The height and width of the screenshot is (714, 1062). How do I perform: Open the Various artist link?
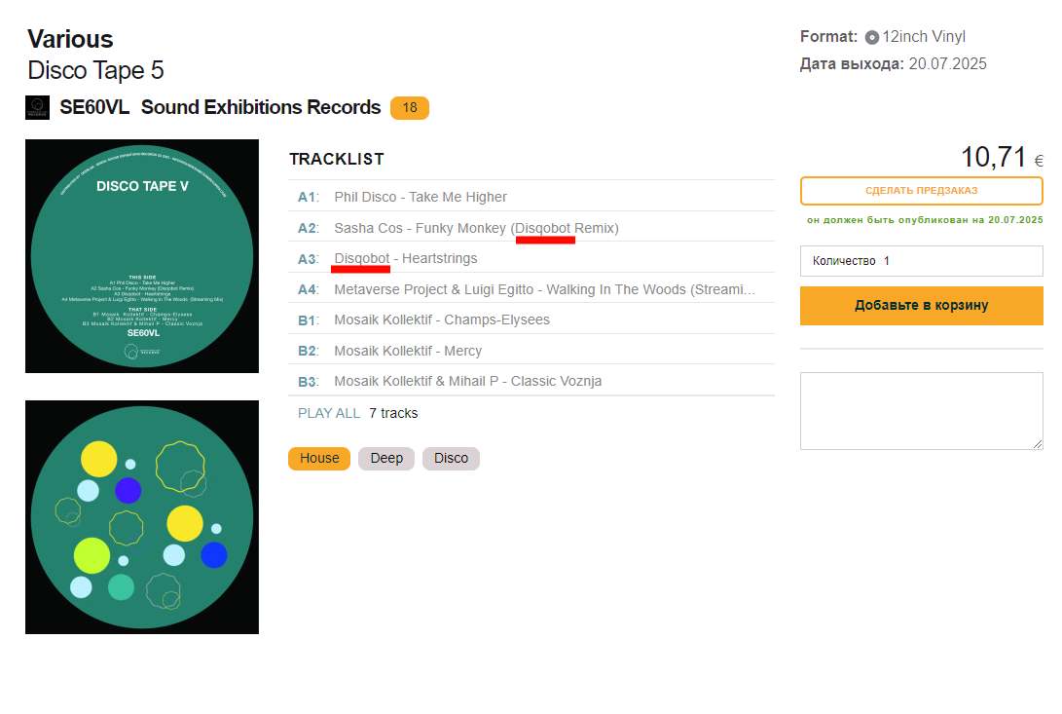pos(70,39)
